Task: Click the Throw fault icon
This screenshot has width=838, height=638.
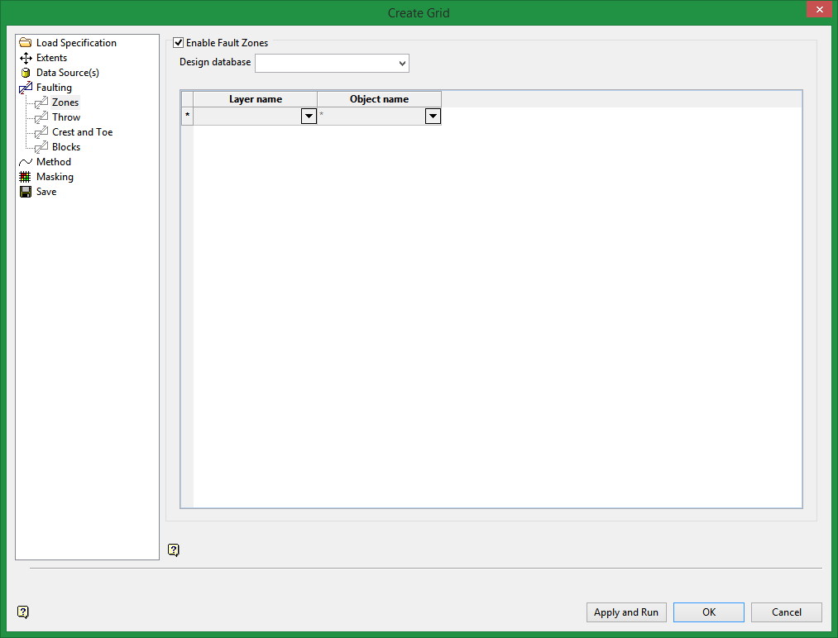Action: click(41, 117)
